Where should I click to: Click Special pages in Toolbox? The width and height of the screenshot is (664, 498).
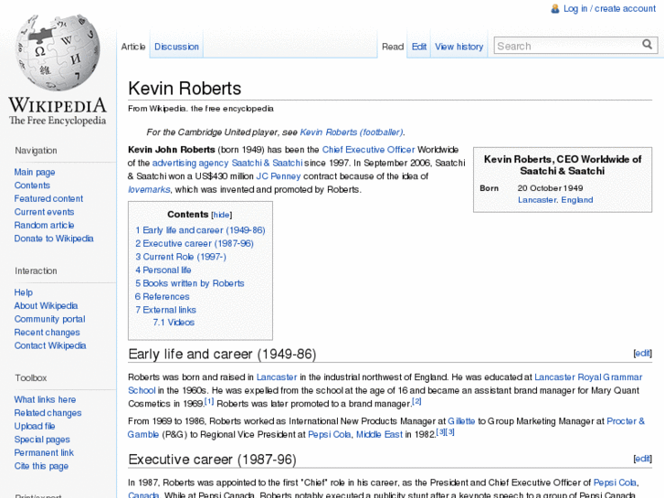42,440
